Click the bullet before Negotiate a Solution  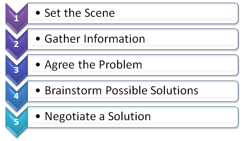click(x=38, y=116)
